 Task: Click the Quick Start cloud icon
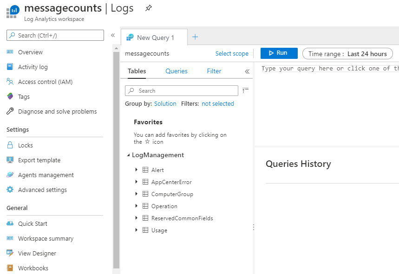coord(10,223)
